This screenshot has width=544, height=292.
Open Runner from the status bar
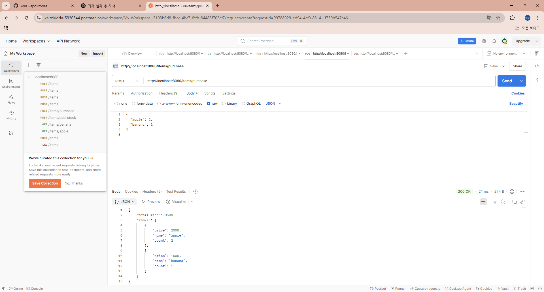click(x=398, y=289)
